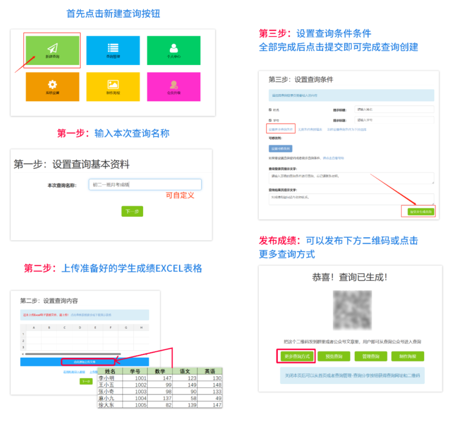Select the 张小奇 cell in the Excel table
This screenshot has height=432, width=468.
[x=110, y=391]
